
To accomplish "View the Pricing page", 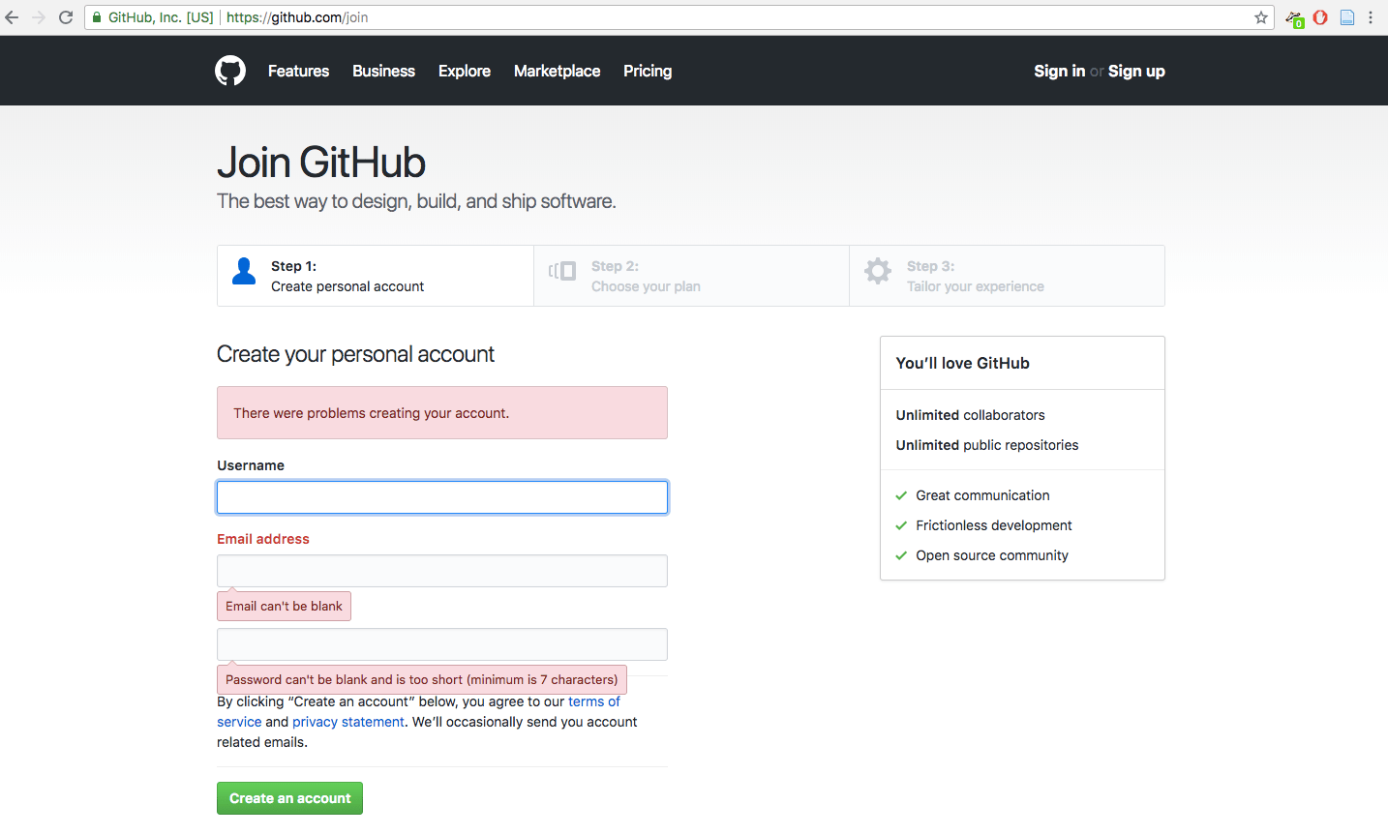I will [648, 71].
